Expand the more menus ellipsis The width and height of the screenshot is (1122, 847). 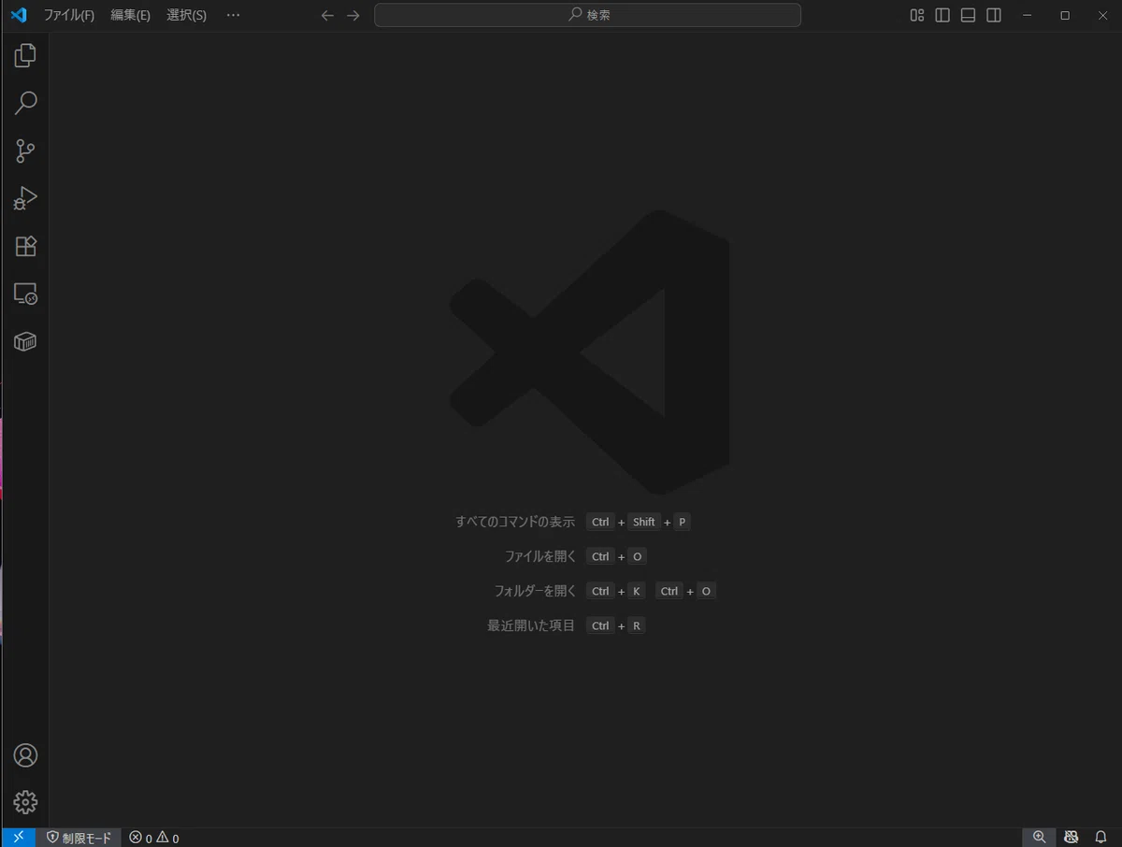[234, 15]
